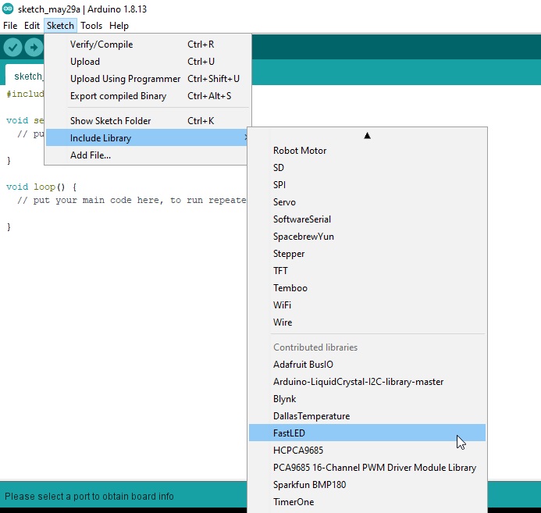Include the TFT library
This screenshot has width=541, height=513.
[367, 271]
